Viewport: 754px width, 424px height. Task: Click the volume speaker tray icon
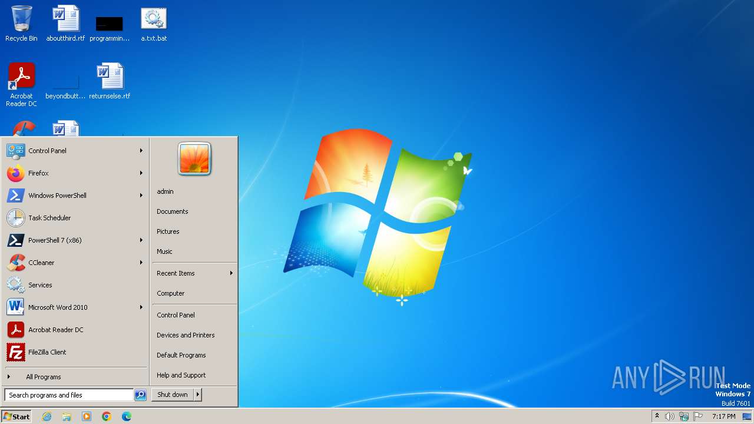click(x=670, y=416)
